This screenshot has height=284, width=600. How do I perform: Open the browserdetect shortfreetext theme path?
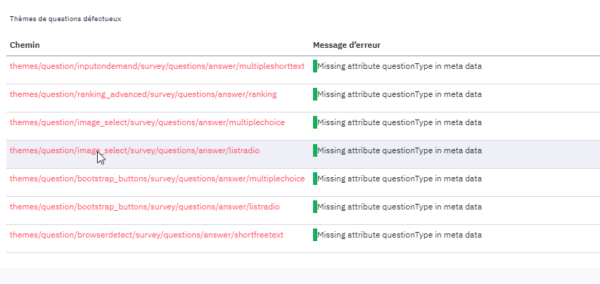(x=146, y=235)
